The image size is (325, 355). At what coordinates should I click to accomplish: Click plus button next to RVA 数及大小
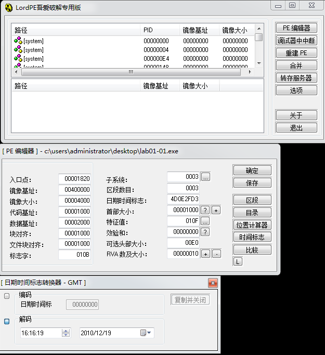[205, 254]
